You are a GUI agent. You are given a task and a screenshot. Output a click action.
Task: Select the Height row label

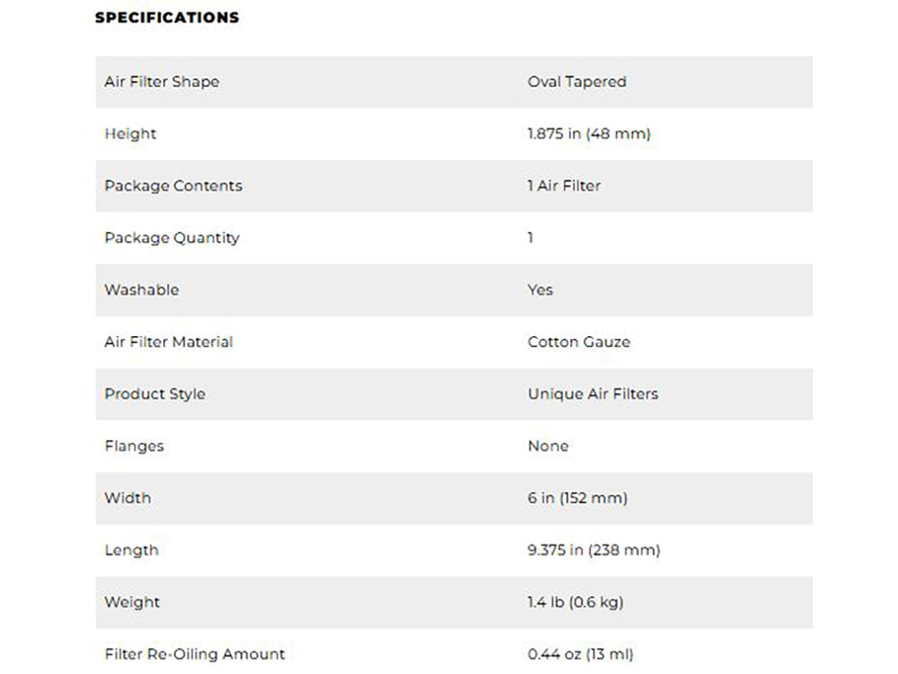(130, 134)
